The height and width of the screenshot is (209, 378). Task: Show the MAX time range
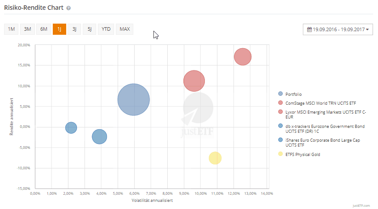coord(124,29)
